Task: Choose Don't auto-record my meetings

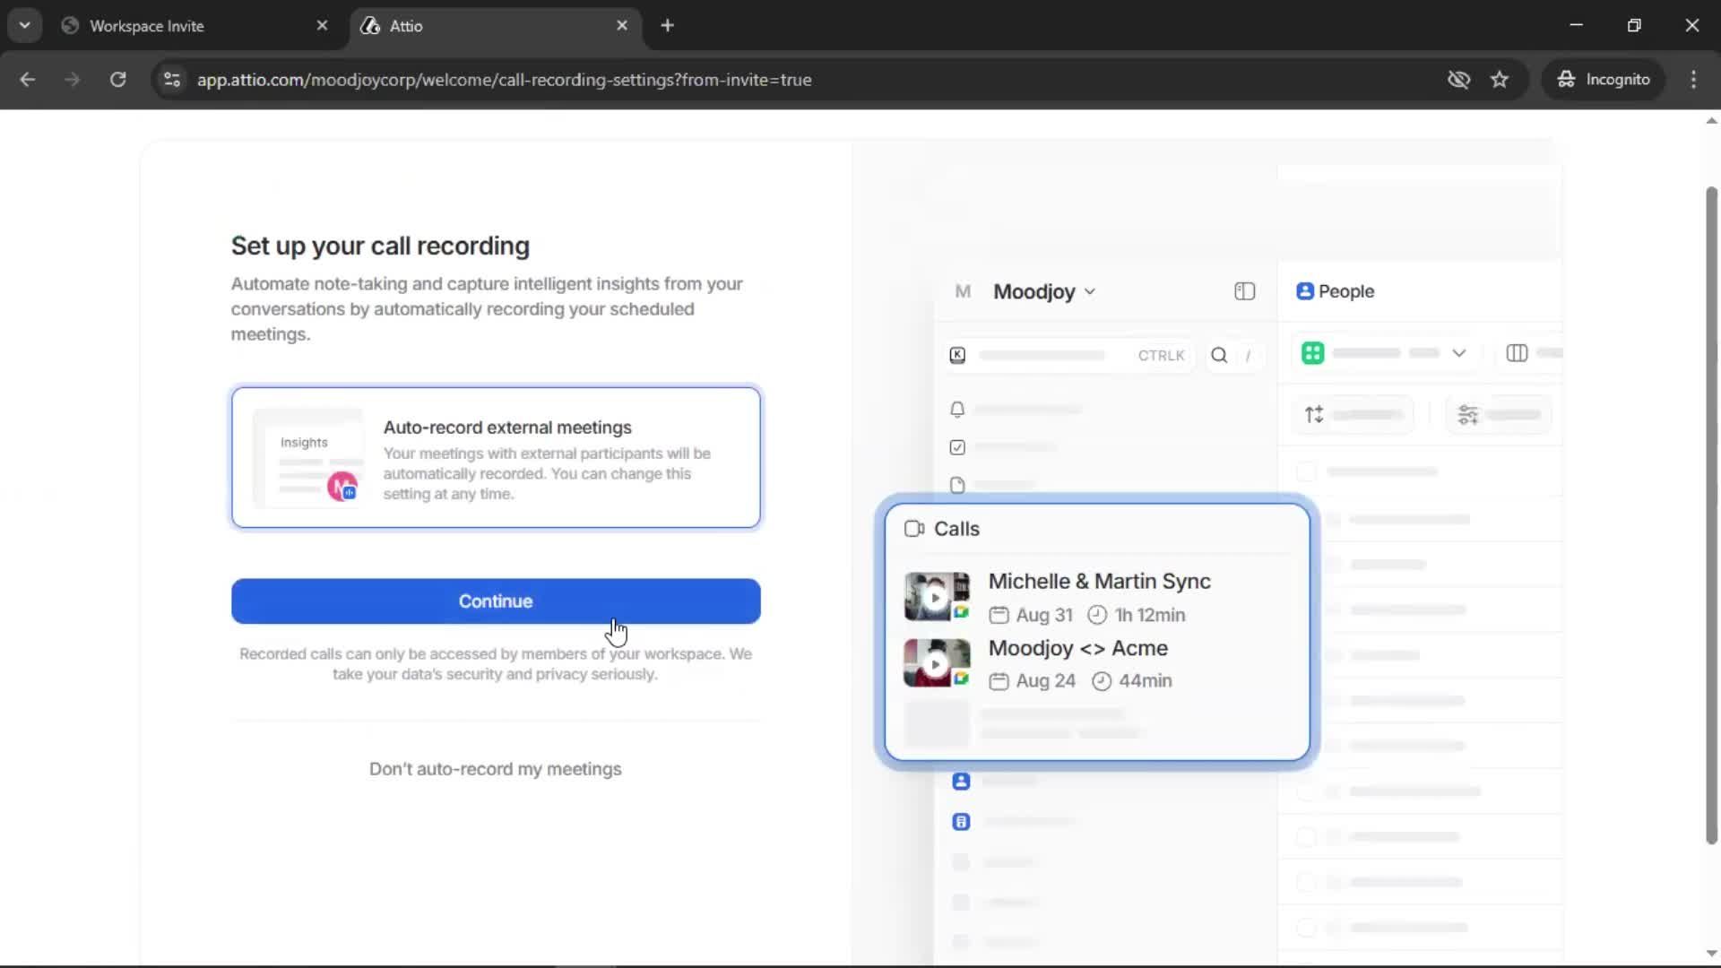Action: point(495,769)
